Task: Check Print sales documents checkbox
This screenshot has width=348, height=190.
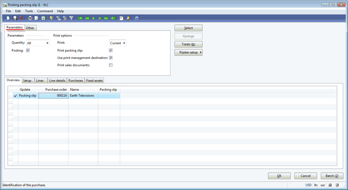Action: [x=111, y=65]
